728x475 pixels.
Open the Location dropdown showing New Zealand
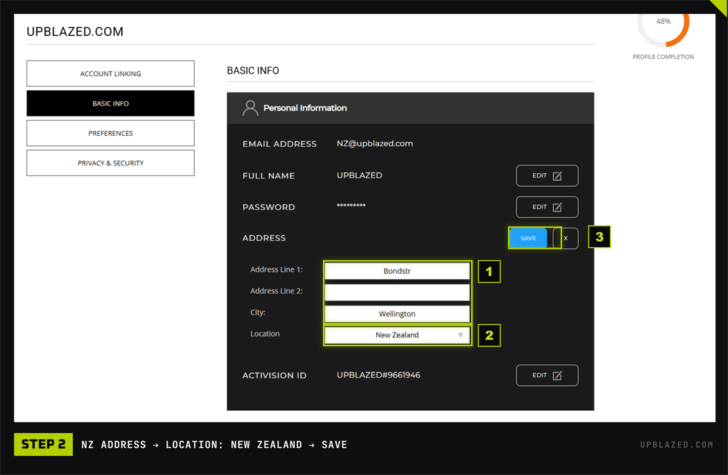397,334
